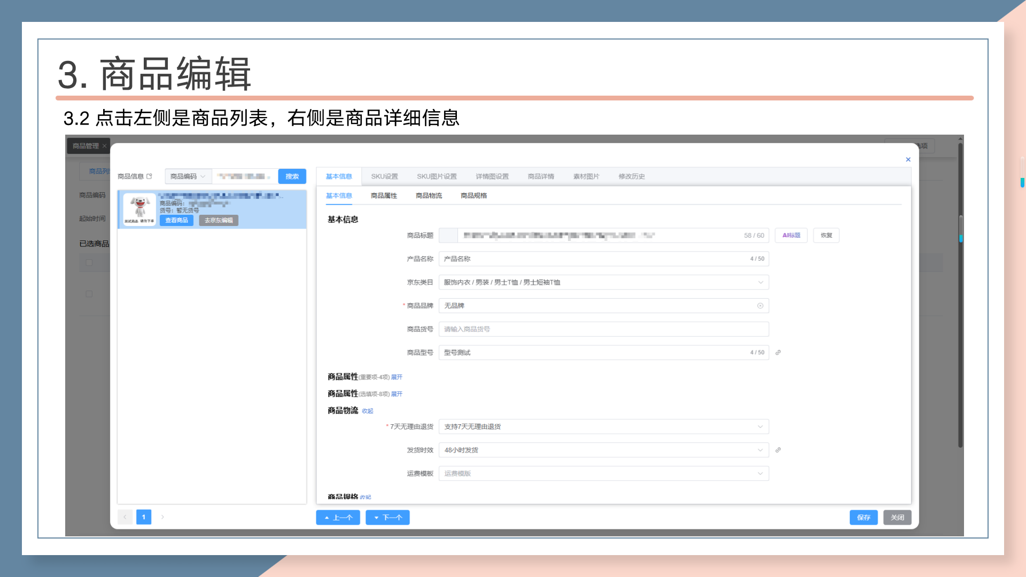The image size is (1026, 577).
Task: Click the blue 保存 button
Action: tap(864, 517)
